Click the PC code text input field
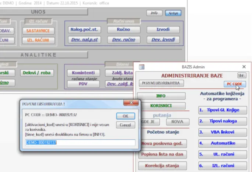The image size is (252, 172). (77, 143)
